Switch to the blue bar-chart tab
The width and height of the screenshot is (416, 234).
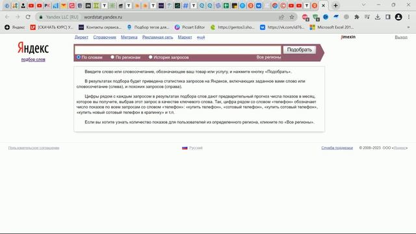(x=55, y=6)
